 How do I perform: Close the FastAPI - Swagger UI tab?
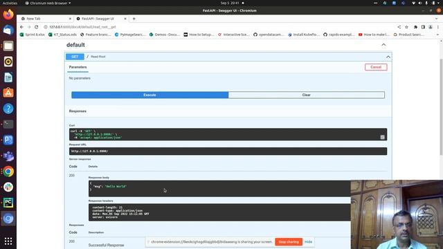(125, 19)
